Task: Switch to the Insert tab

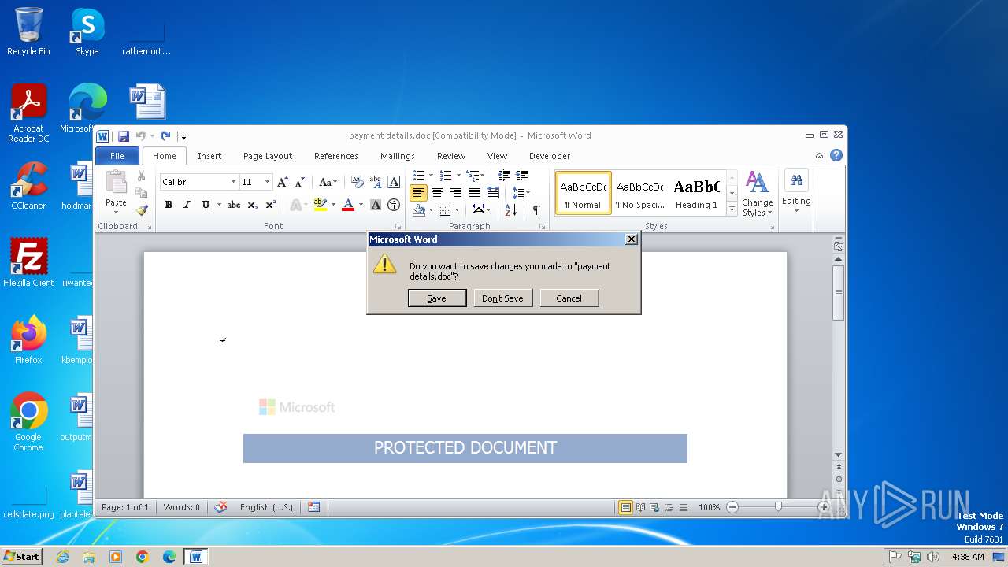Action: 209,156
